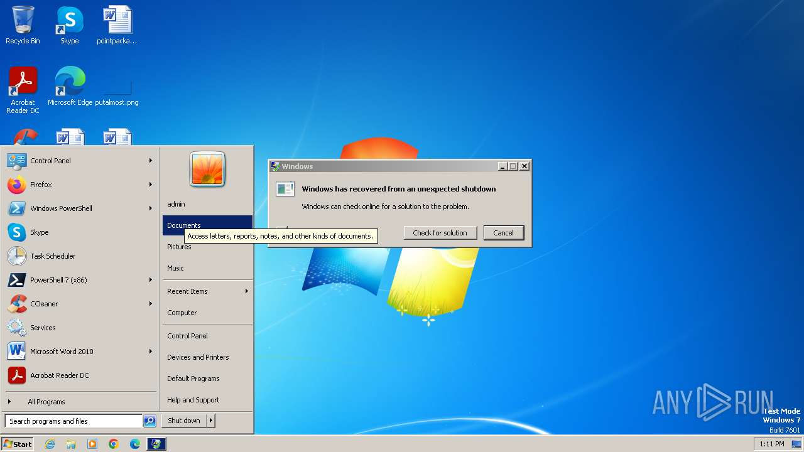Open Acrobat Reader DC from the Start menu
Image resolution: width=804 pixels, height=452 pixels.
coord(80,375)
